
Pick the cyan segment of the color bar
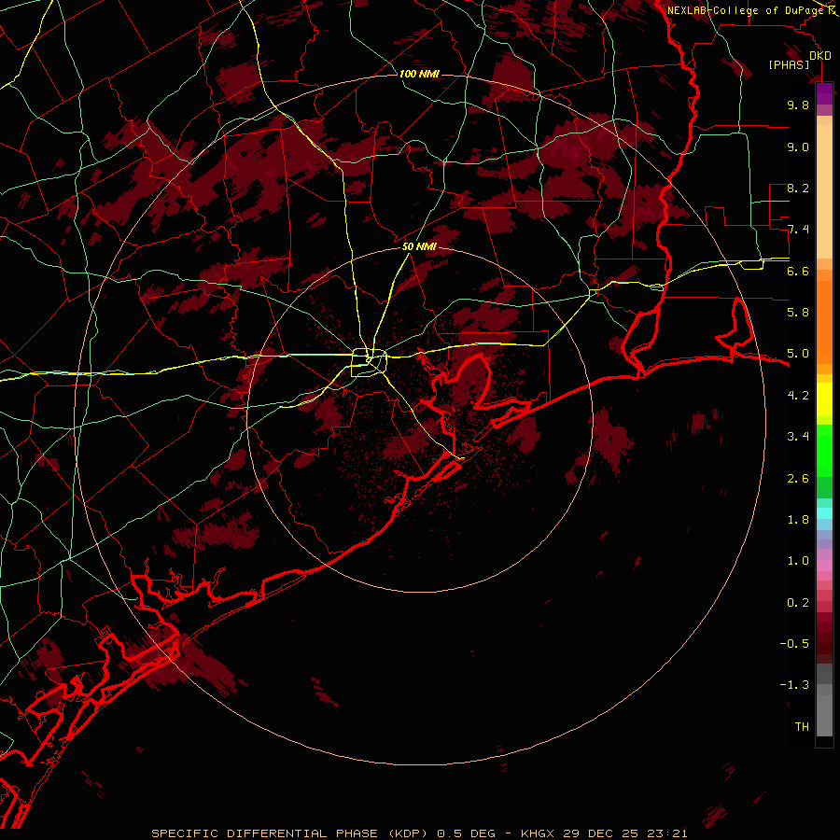(824, 513)
